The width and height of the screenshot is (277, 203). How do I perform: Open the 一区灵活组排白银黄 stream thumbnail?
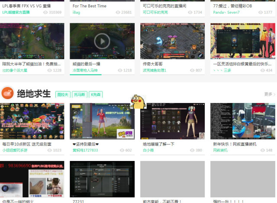[243, 41]
